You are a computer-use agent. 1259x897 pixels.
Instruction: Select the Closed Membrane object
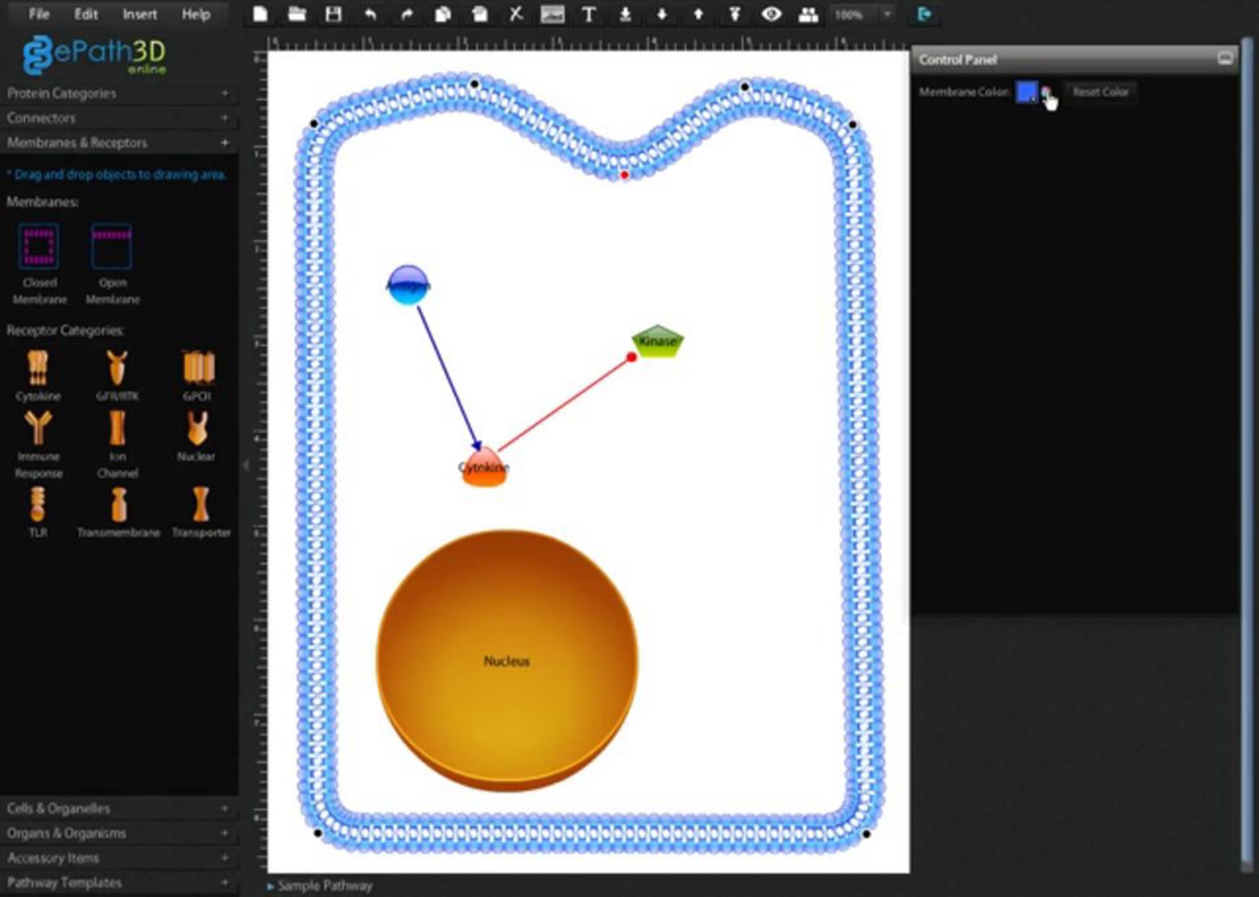(38, 263)
